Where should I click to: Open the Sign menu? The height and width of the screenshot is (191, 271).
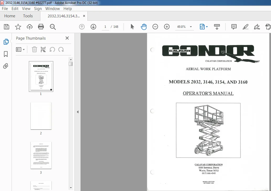pos(38,9)
